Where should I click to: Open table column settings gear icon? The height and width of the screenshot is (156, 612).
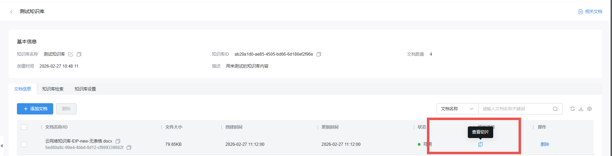pyautogui.click(x=589, y=109)
